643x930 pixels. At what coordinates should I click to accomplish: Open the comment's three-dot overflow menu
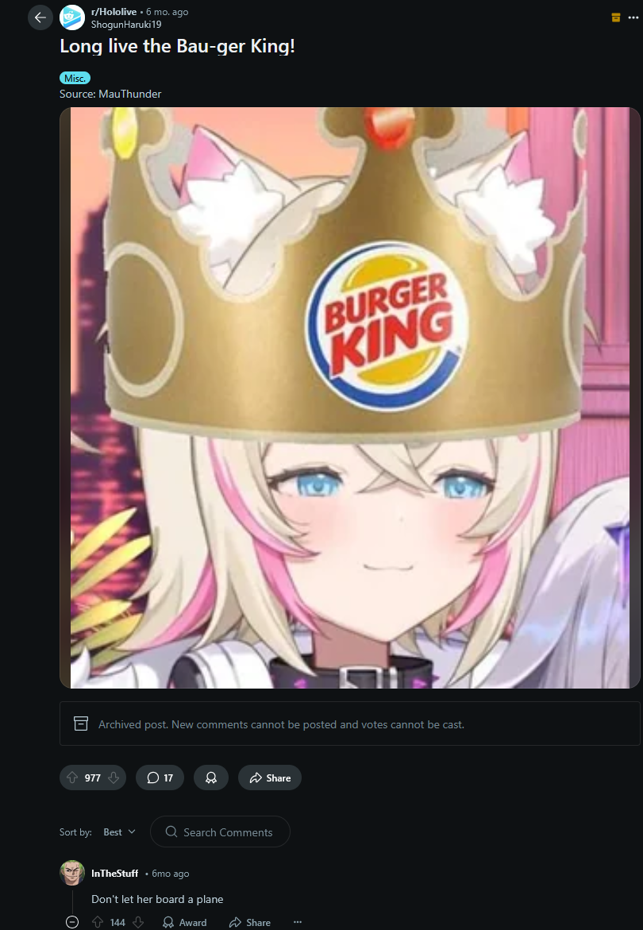298,922
